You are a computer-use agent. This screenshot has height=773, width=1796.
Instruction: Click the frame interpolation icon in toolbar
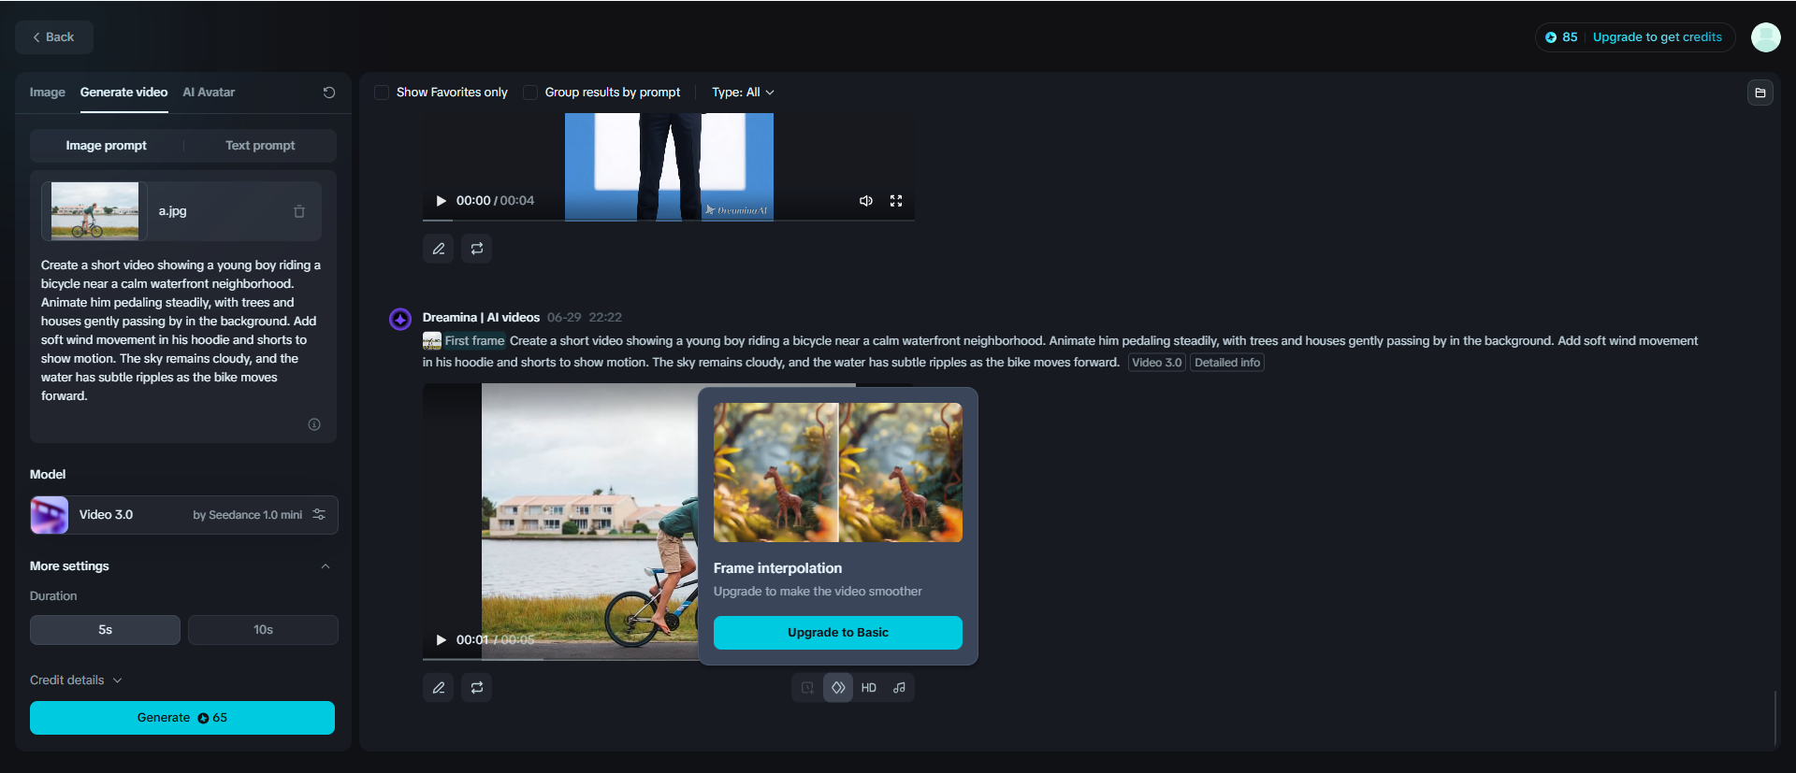click(x=838, y=688)
